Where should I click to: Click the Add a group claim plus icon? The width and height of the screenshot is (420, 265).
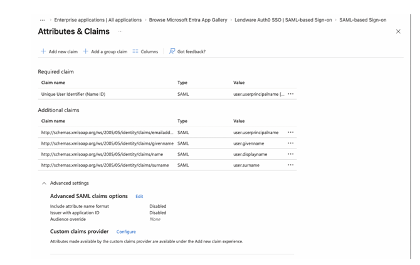86,51
